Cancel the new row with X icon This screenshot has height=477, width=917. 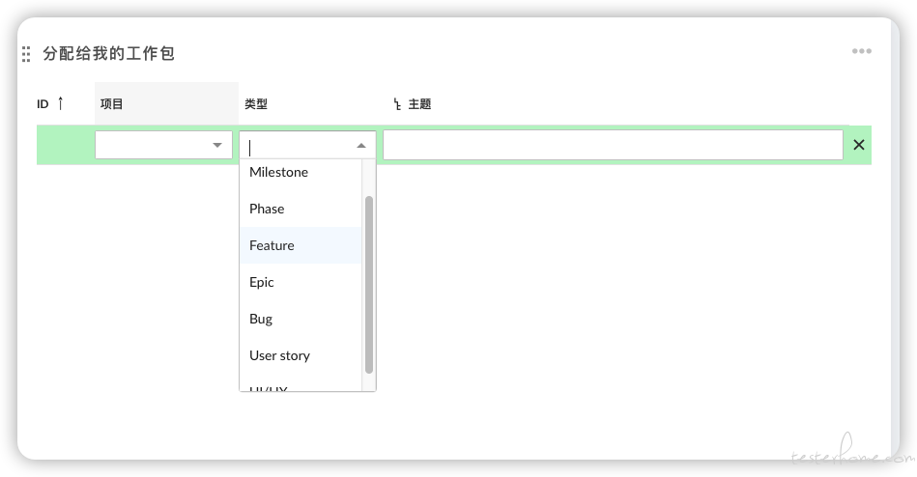tap(858, 145)
